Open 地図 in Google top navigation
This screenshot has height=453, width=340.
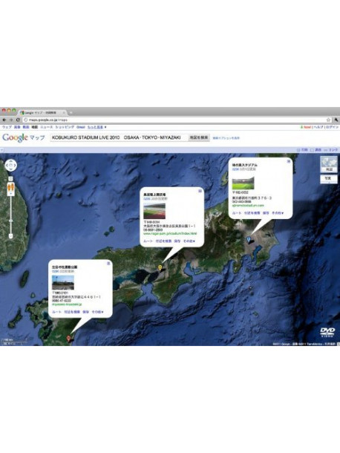point(35,127)
